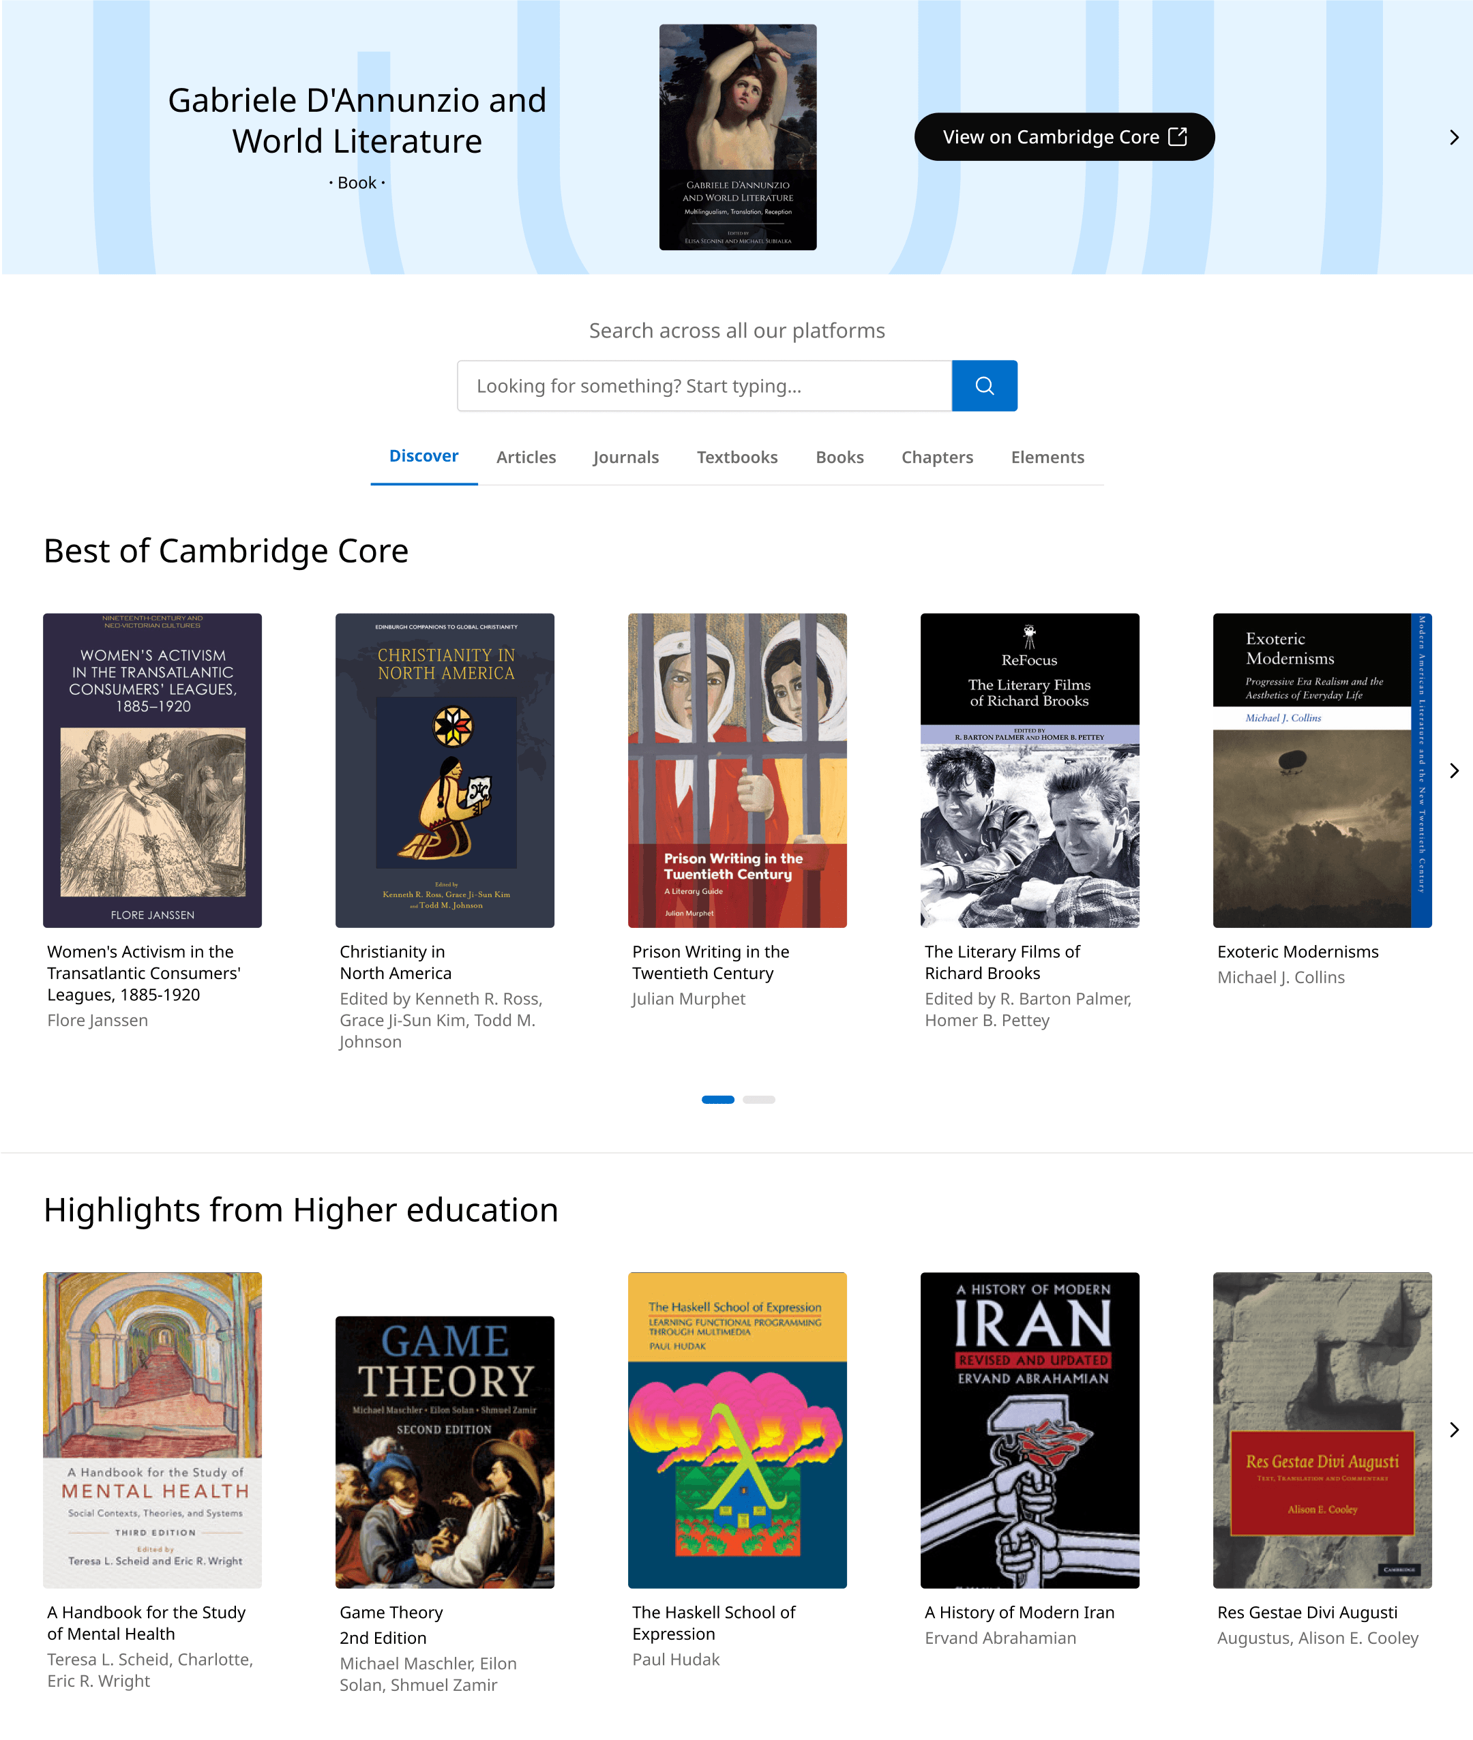Switch to the Journals tab
This screenshot has width=1473, height=1740.
625,457
